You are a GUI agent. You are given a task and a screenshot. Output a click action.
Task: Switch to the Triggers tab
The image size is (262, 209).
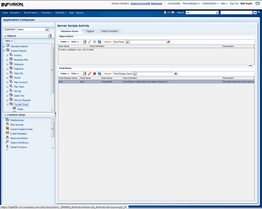tap(90, 31)
